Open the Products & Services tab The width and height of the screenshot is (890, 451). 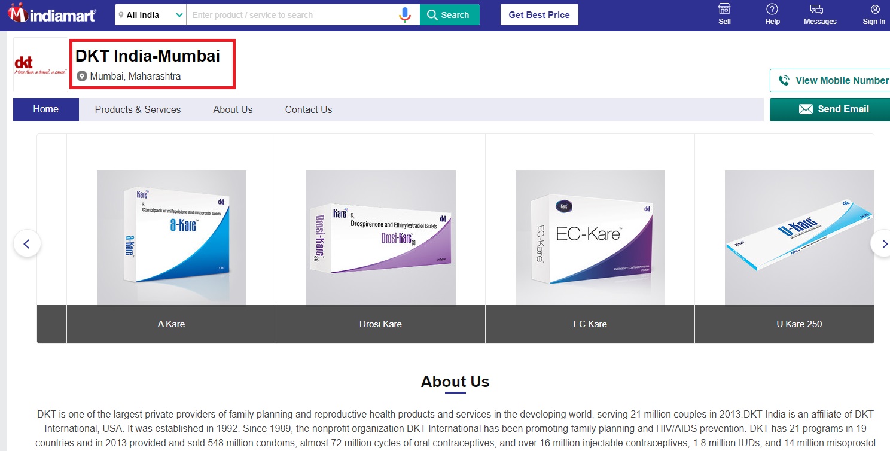point(138,109)
